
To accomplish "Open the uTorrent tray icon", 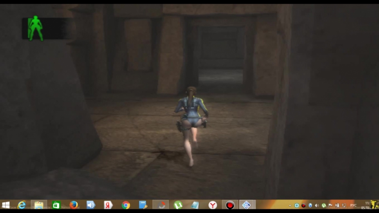I will [324, 205].
